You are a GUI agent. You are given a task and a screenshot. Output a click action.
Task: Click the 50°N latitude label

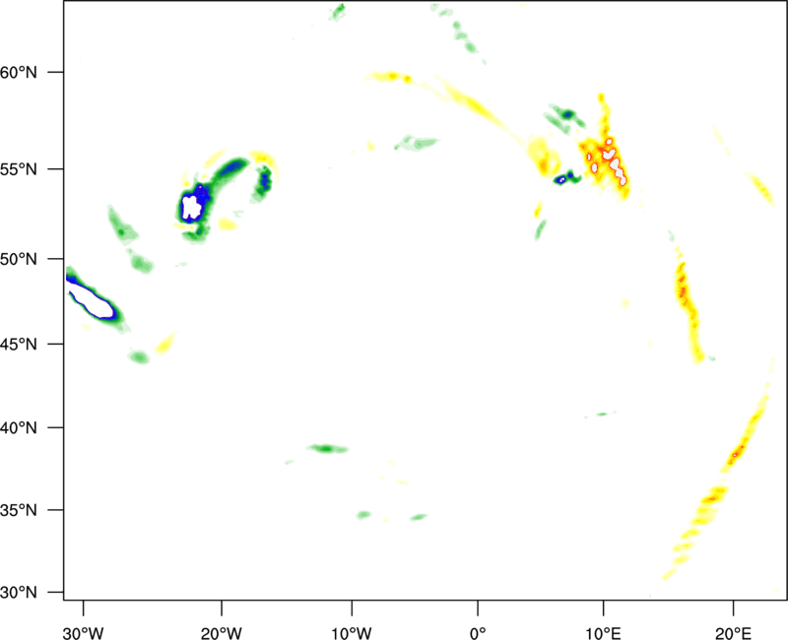pyautogui.click(x=19, y=259)
